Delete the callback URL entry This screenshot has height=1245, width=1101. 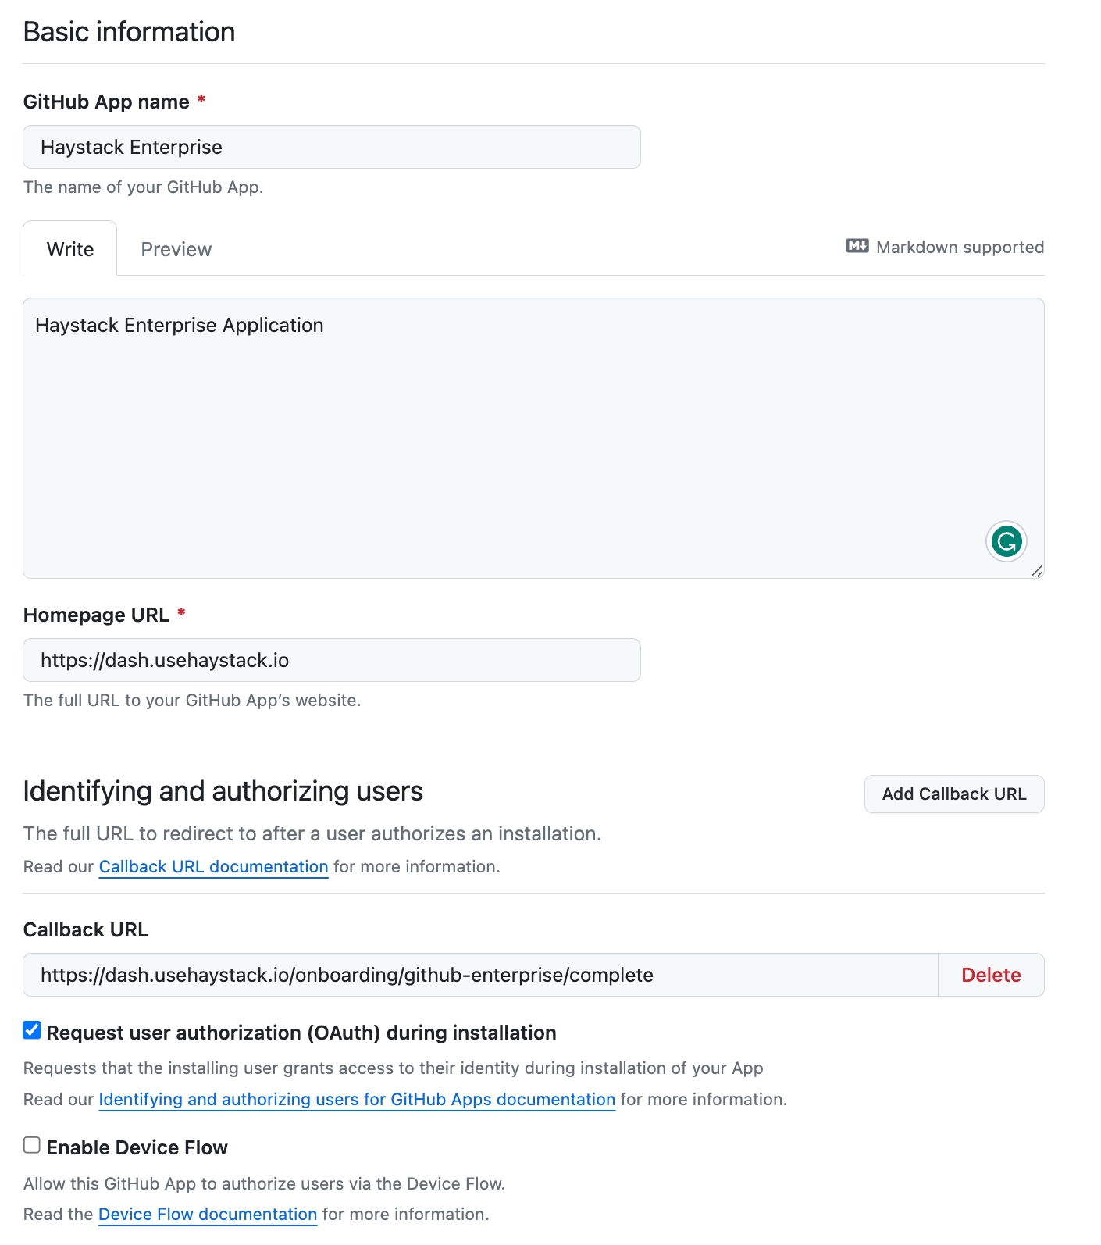coord(990,975)
